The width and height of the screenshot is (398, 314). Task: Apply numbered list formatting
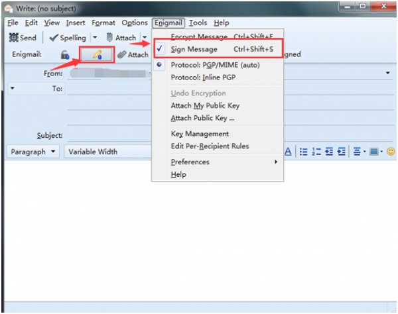316,152
